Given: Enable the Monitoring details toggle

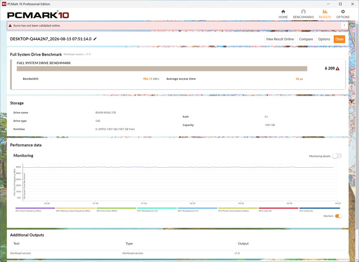Looking at the screenshot, I should coord(337,156).
